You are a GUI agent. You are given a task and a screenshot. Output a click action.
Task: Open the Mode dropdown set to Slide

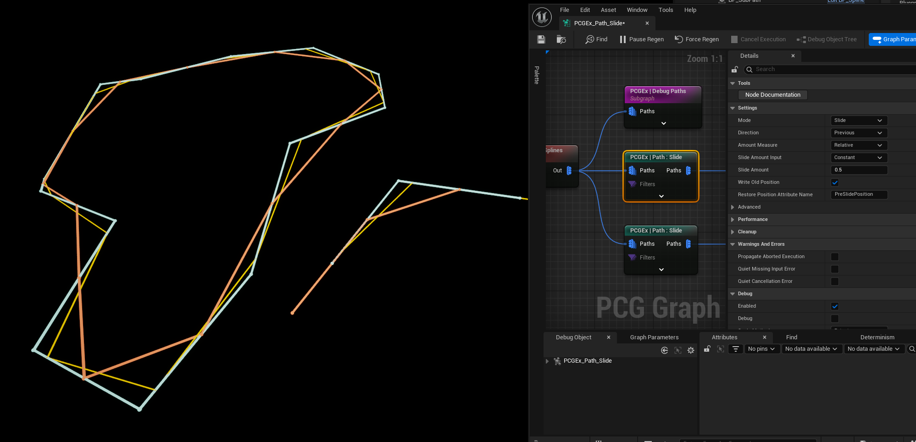[859, 121]
